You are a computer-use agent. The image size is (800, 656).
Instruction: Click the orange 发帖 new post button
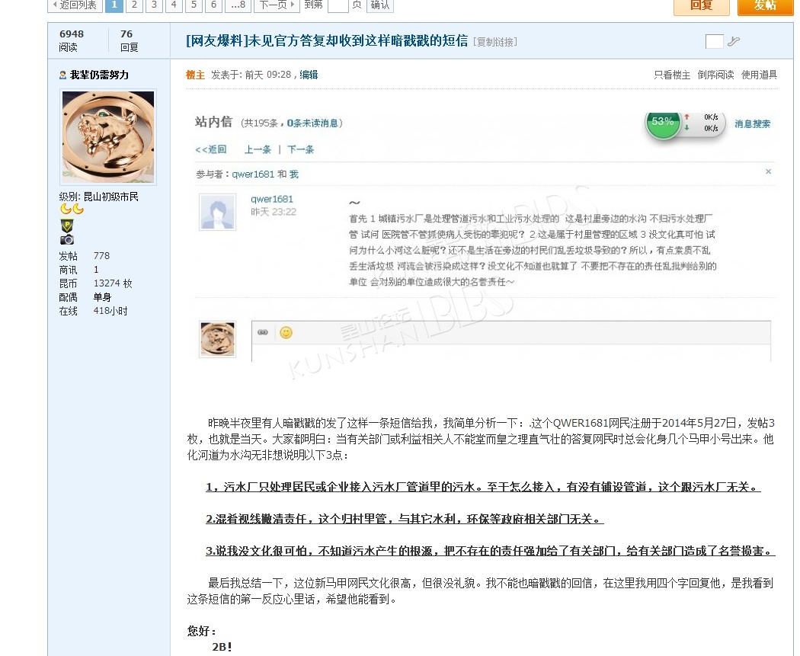tap(765, 6)
